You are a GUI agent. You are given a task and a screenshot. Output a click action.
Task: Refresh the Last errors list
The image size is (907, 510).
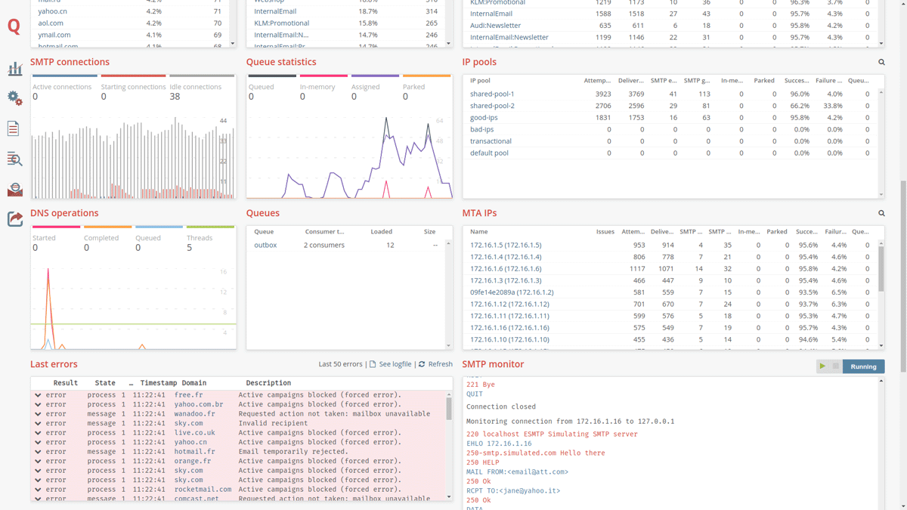439,364
